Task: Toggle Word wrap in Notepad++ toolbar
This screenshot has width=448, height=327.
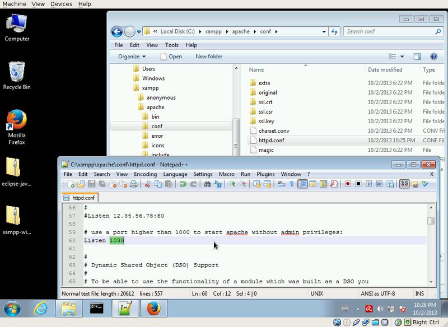Action: (x=281, y=184)
